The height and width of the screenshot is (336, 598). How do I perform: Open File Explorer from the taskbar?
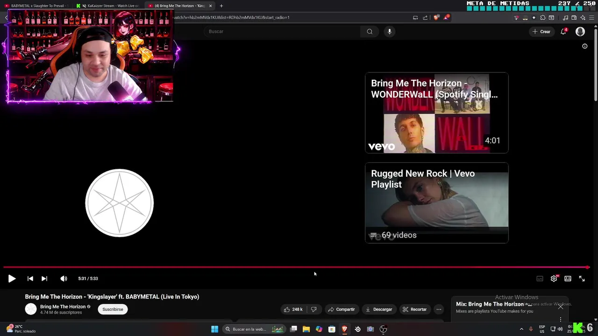tap(306, 329)
